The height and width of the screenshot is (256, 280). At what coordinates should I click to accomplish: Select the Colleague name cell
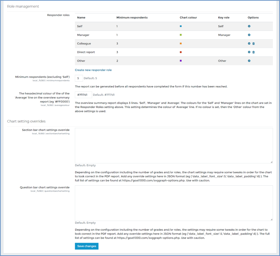point(84,43)
